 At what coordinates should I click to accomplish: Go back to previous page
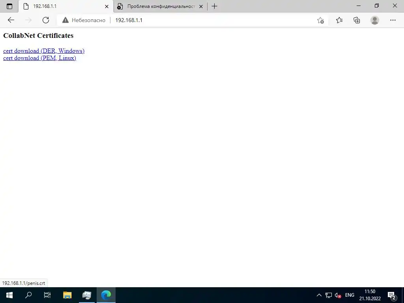pyautogui.click(x=11, y=20)
